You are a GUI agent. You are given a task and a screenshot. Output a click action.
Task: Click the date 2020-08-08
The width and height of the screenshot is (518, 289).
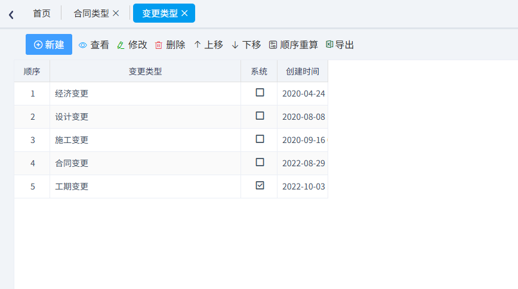tap(304, 117)
